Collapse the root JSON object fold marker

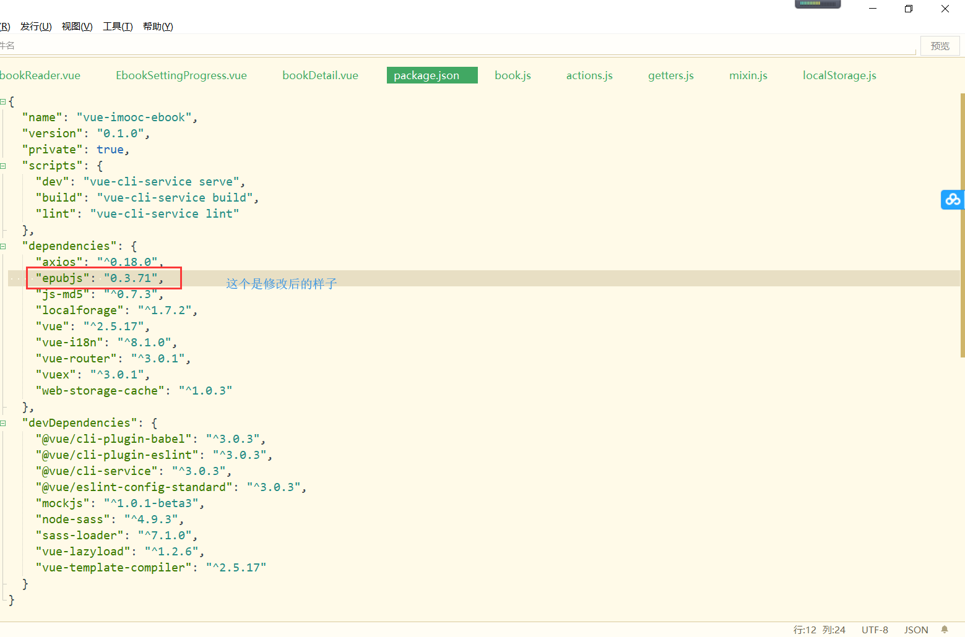pos(3,101)
